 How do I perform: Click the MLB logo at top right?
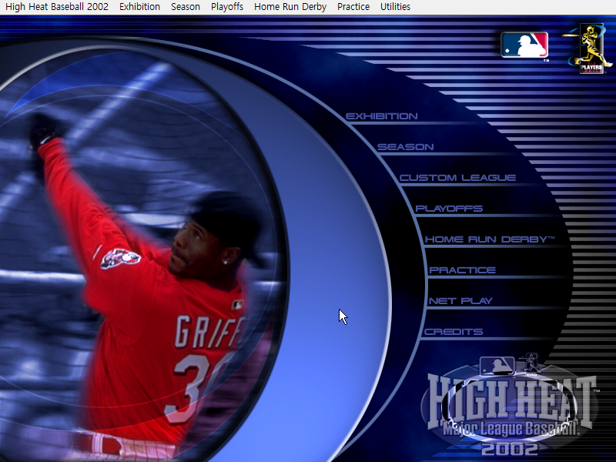click(x=524, y=45)
